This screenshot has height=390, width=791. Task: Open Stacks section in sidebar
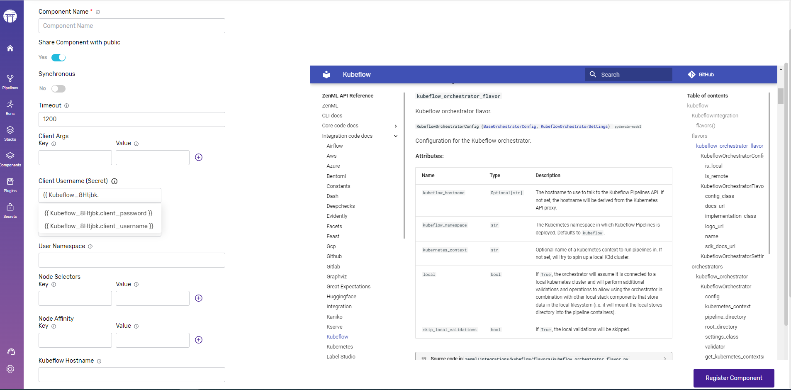(10, 133)
